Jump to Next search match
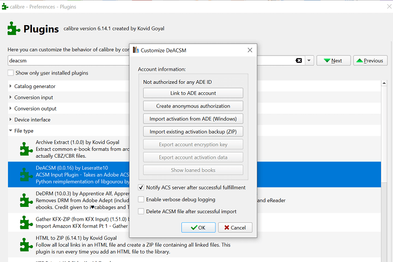 [x=333, y=60]
